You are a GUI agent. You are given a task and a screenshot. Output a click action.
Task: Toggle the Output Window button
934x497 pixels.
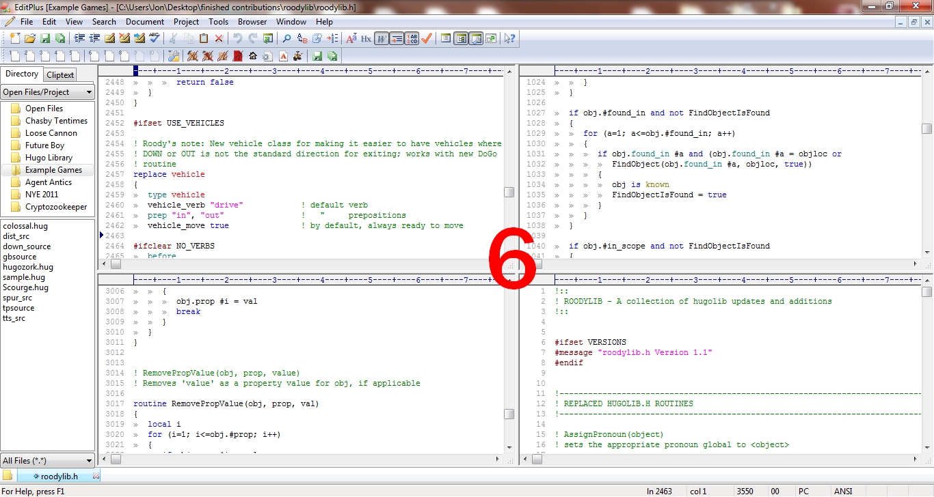(x=476, y=38)
